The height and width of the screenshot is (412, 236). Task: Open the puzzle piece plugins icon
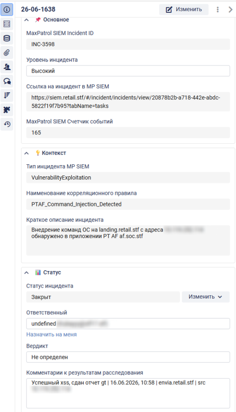(x=7, y=110)
